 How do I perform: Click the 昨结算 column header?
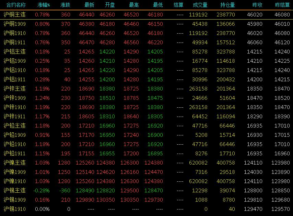282,5
